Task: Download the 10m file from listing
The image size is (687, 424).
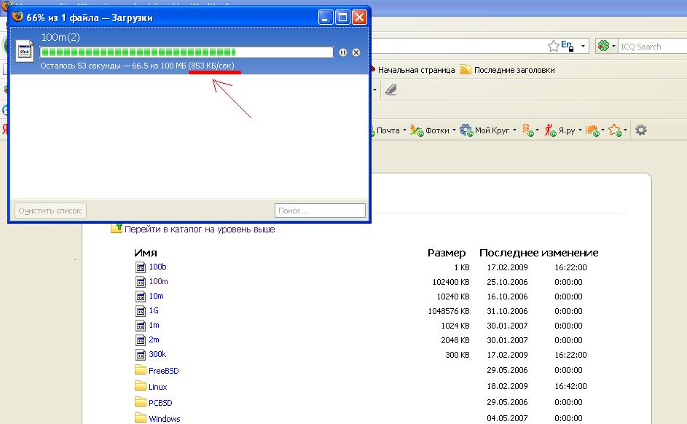Action: click(x=156, y=296)
